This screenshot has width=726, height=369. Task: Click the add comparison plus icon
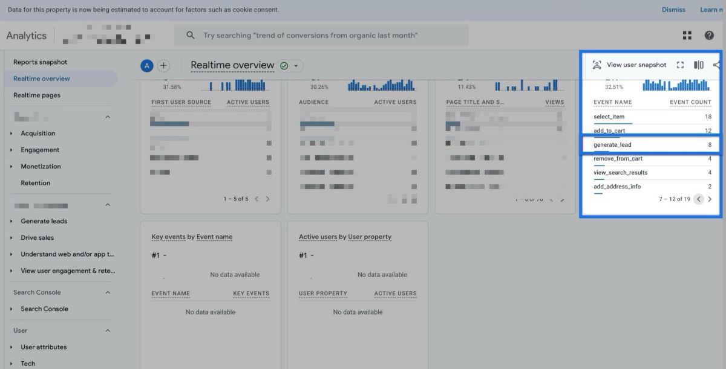[x=163, y=66]
